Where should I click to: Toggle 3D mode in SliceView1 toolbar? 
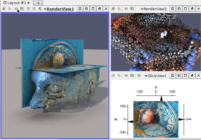126,76
